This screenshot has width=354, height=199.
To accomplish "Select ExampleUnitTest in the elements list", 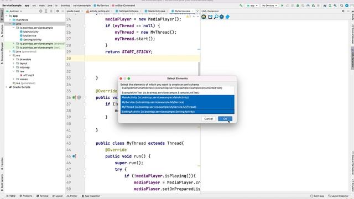I will (177, 93).
